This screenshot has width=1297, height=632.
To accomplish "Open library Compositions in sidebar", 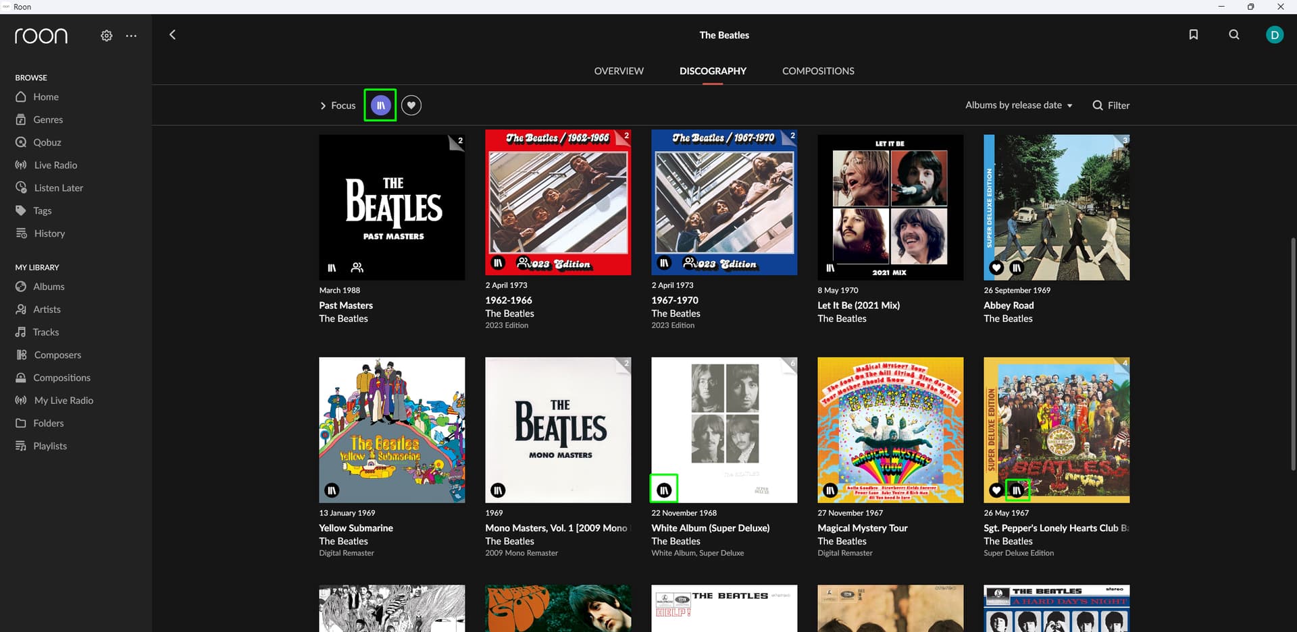I will click(x=53, y=378).
